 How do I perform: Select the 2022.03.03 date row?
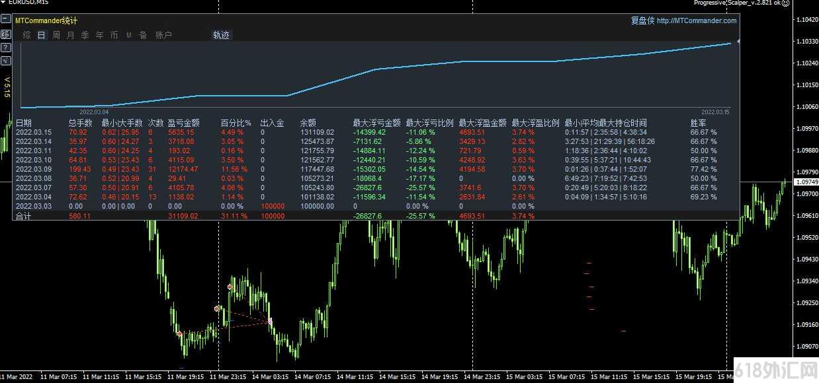click(x=33, y=206)
